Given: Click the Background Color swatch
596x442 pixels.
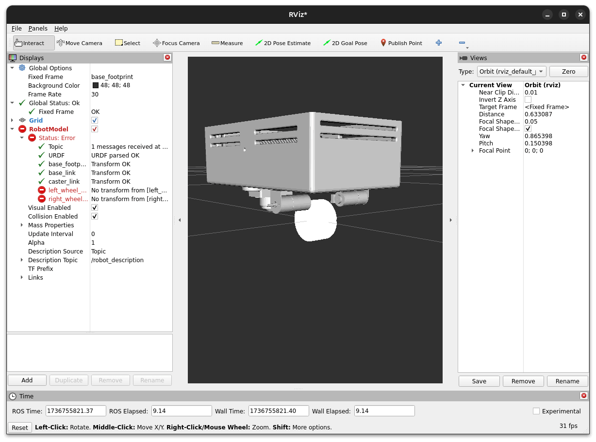Looking at the screenshot, I should pos(95,85).
